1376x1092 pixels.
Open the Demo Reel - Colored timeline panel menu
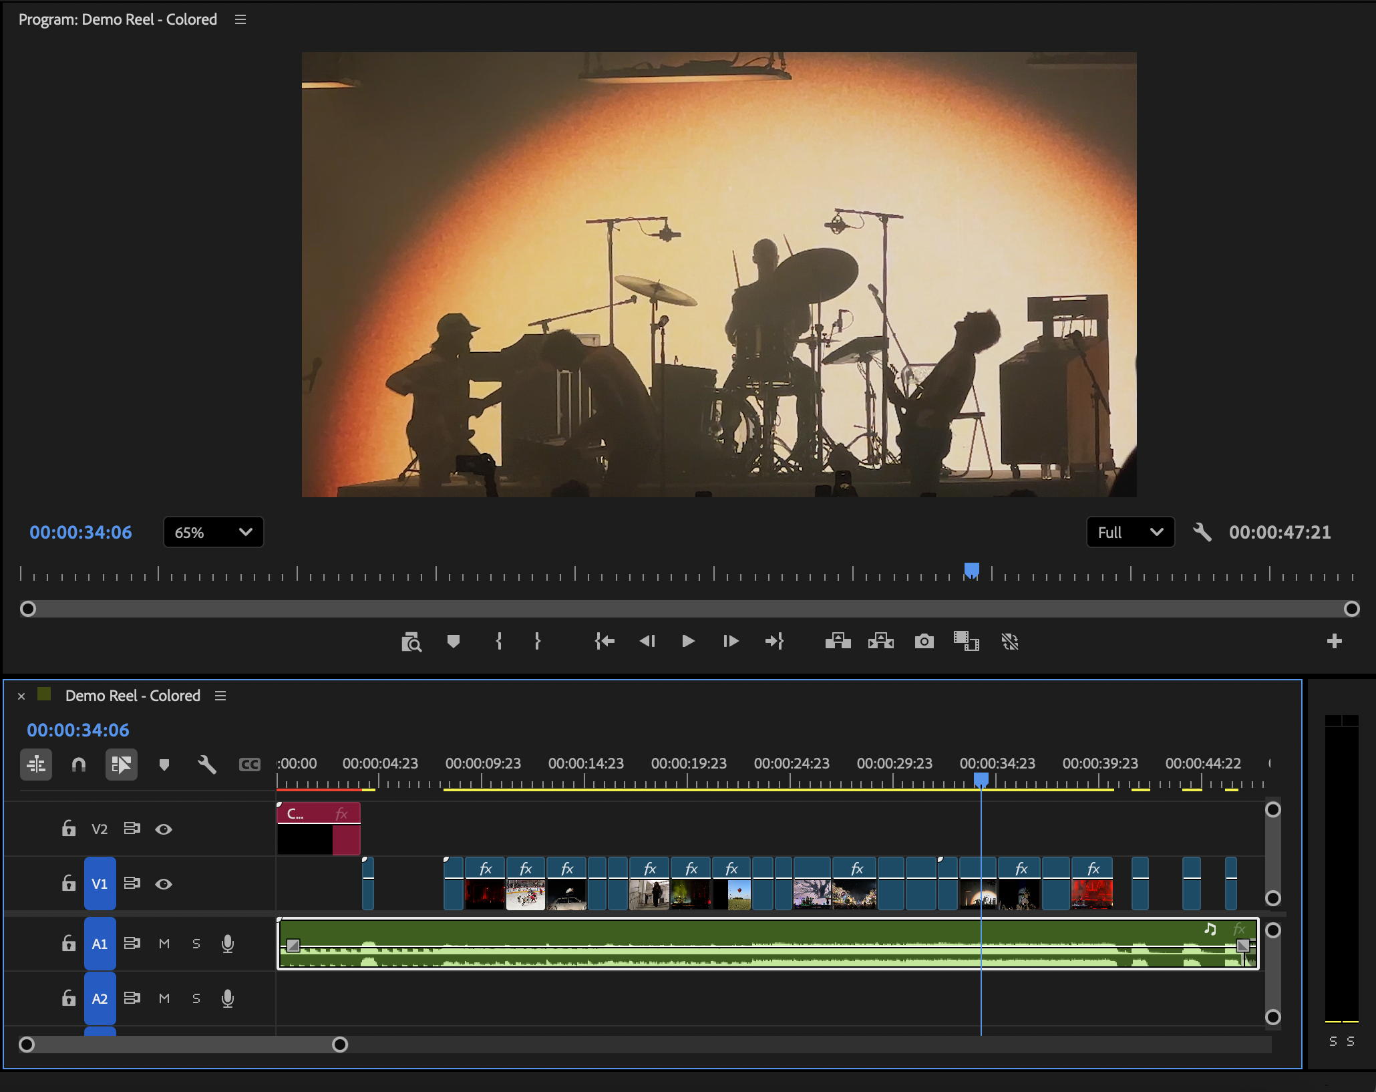tap(220, 696)
